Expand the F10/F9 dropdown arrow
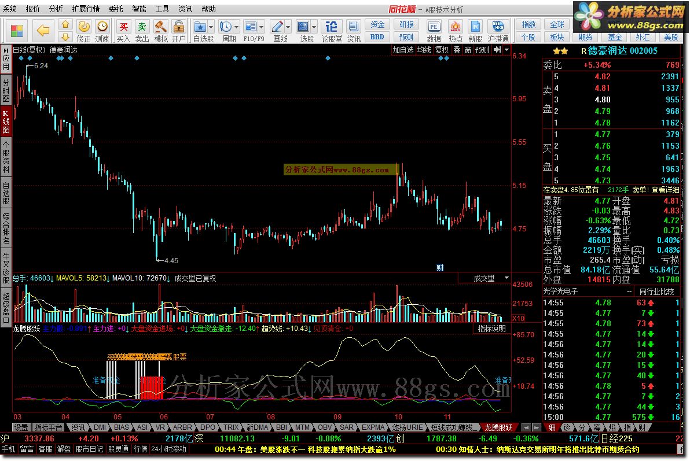This screenshot has width=690, height=461. point(262,27)
